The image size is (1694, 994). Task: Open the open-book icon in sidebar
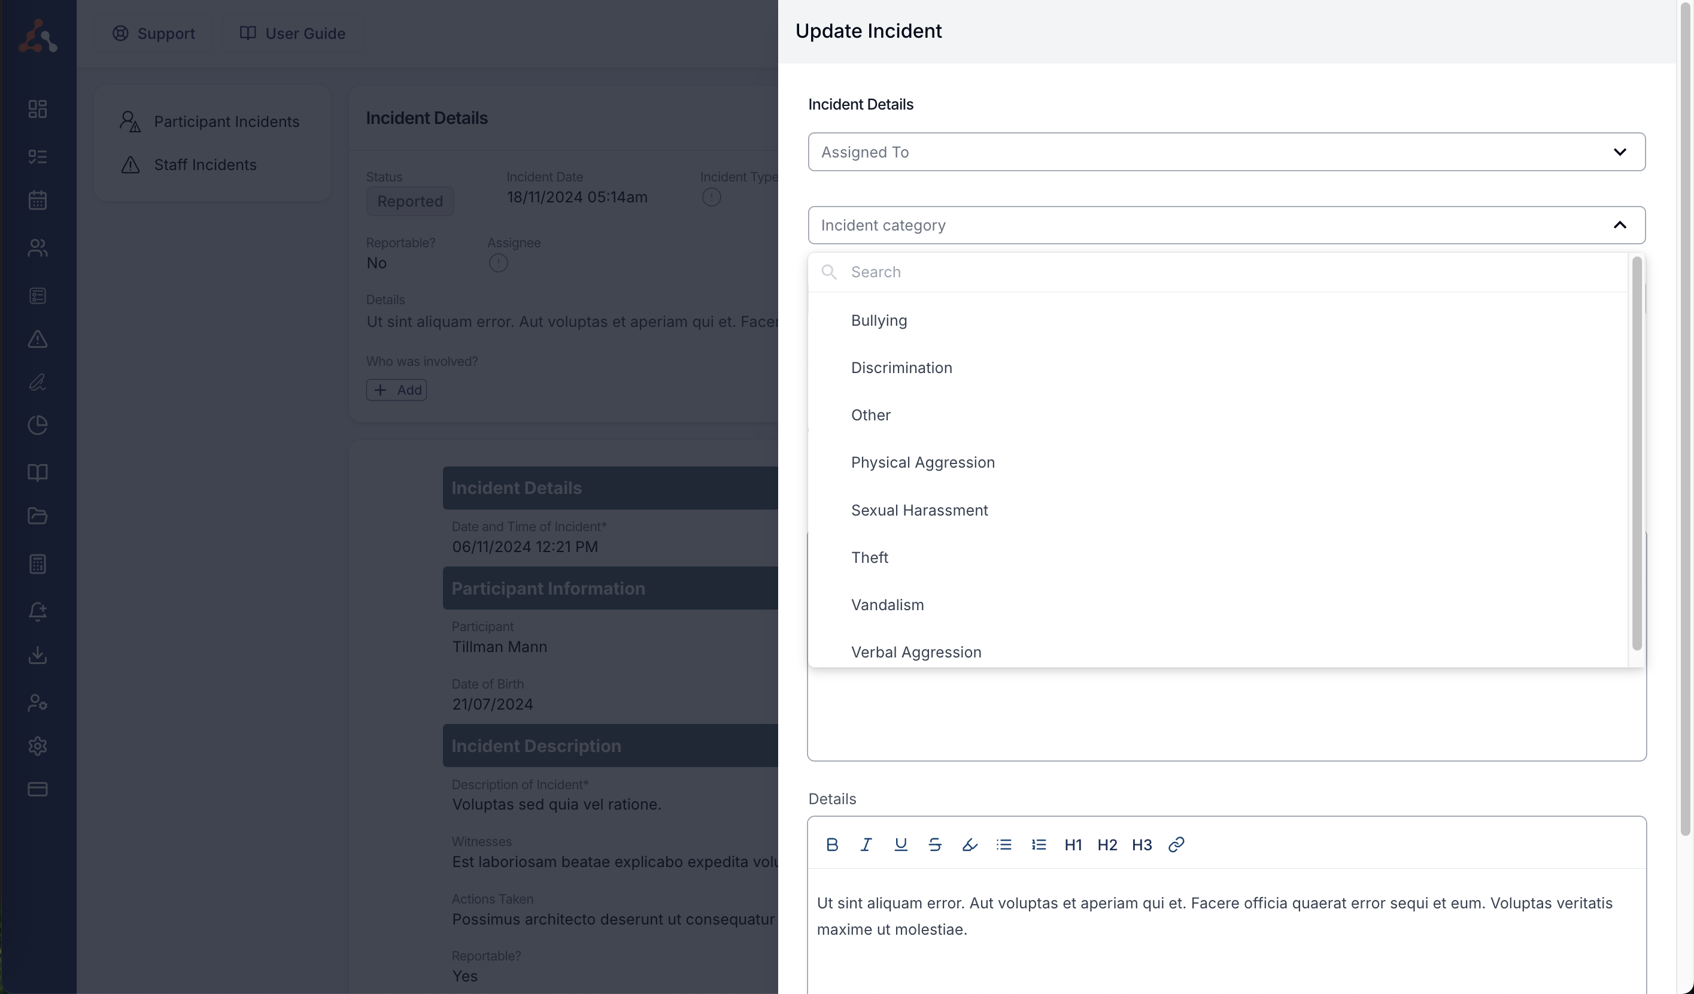tap(38, 473)
